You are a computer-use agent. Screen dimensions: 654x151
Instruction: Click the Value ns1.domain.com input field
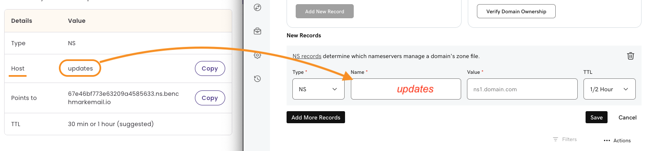522,89
